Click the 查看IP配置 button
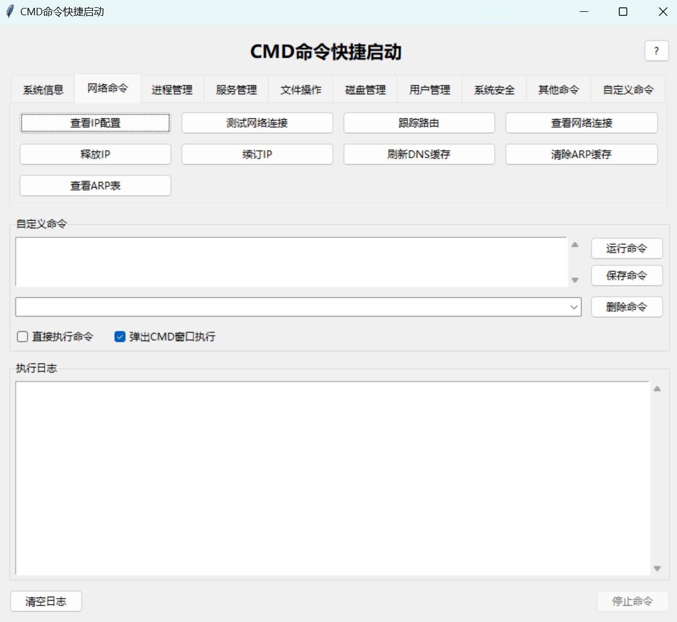 click(96, 123)
